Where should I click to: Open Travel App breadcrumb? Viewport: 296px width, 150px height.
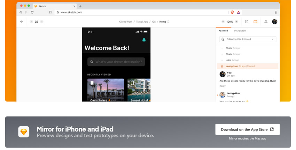click(x=142, y=22)
